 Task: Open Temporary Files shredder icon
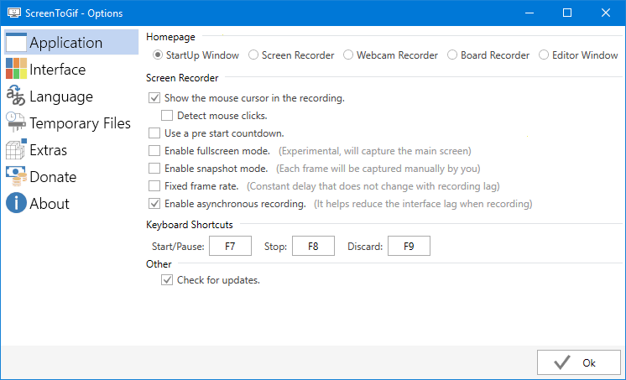[x=16, y=122]
